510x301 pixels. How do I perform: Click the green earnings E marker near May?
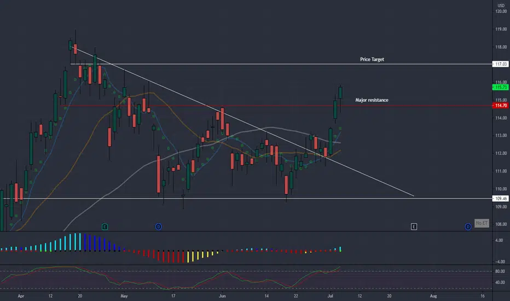(x=105, y=227)
